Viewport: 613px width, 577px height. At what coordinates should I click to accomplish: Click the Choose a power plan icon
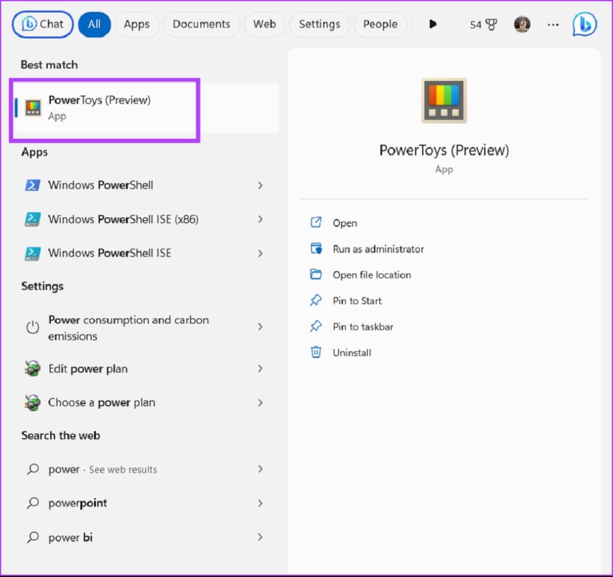[x=32, y=402]
